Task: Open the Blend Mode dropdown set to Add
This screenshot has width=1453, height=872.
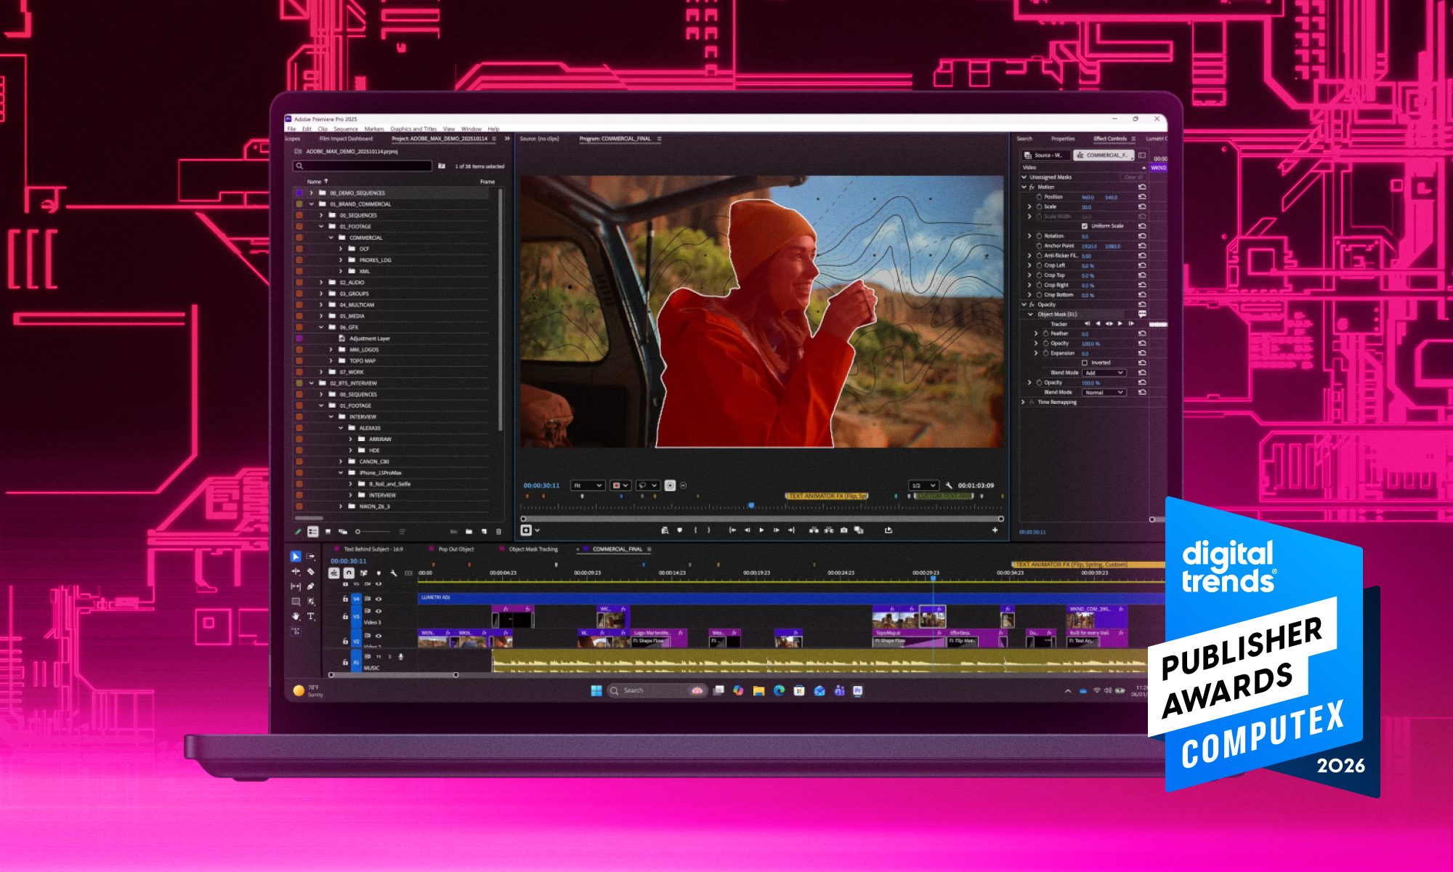Action: pyautogui.click(x=1104, y=373)
